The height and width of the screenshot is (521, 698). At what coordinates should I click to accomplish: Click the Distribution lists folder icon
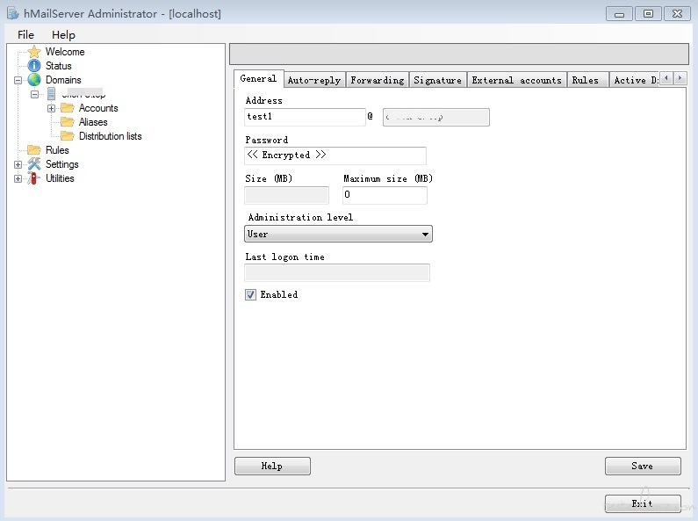coord(68,136)
